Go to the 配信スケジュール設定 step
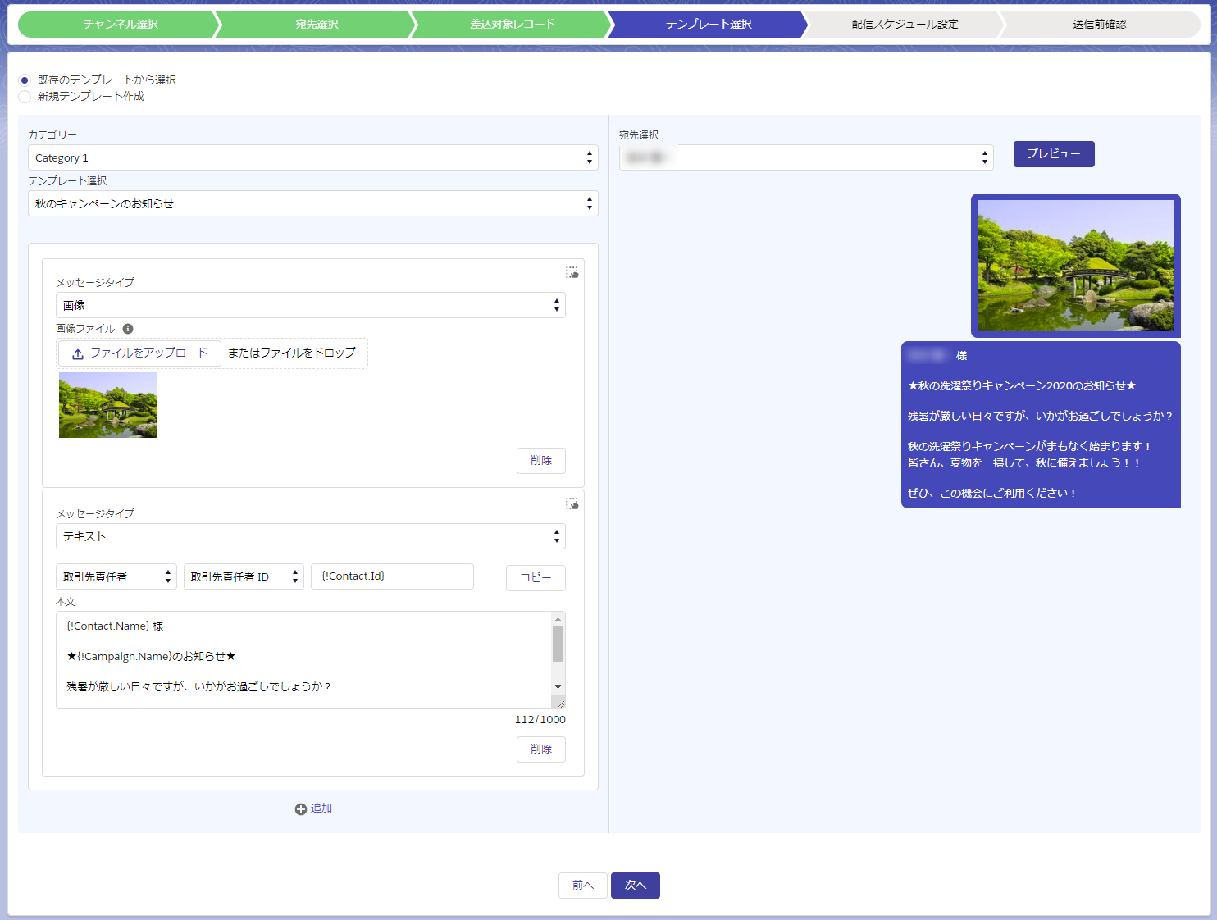Viewport: 1217px width, 920px height. (905, 25)
